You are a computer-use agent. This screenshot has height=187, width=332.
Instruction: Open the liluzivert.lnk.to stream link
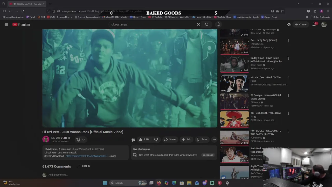click(87, 156)
